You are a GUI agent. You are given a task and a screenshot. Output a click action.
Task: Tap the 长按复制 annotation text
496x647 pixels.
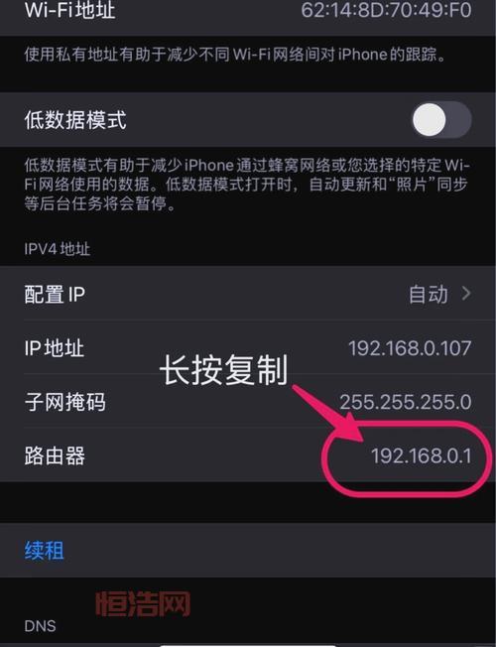pos(224,370)
